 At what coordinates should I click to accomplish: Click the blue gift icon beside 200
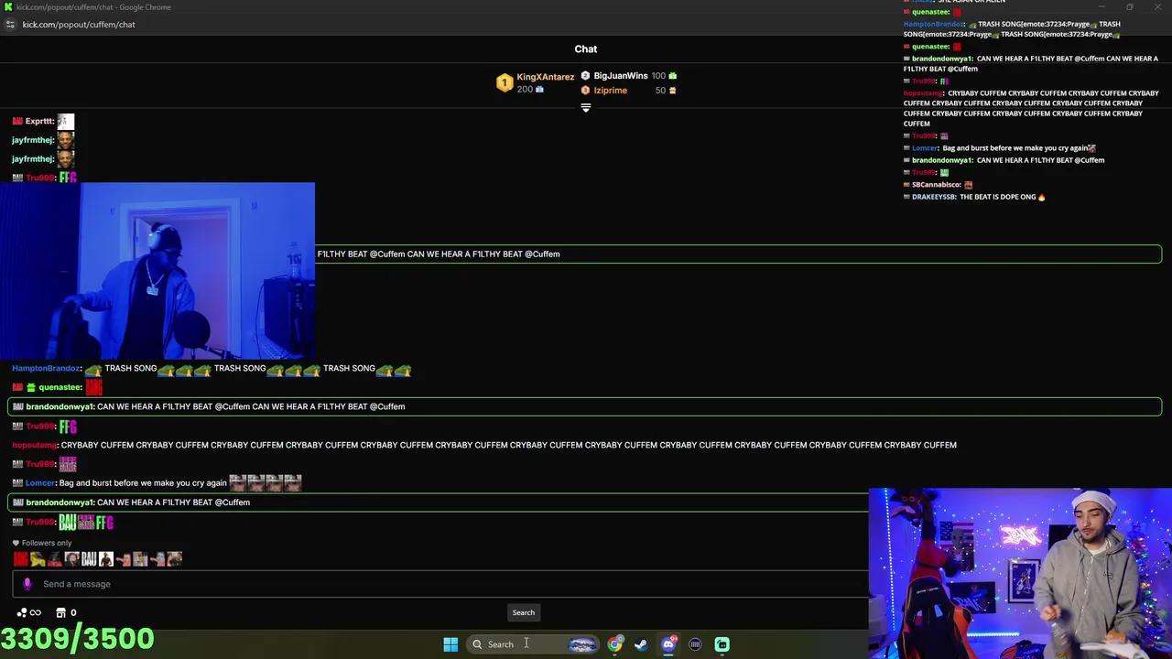[x=539, y=90]
